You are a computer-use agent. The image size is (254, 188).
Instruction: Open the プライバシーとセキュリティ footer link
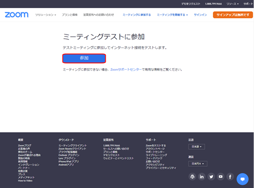point(161,168)
